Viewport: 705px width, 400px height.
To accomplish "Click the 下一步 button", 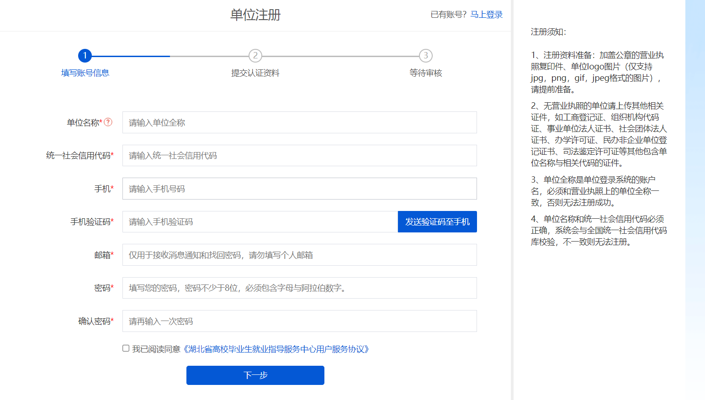I will click(x=255, y=375).
